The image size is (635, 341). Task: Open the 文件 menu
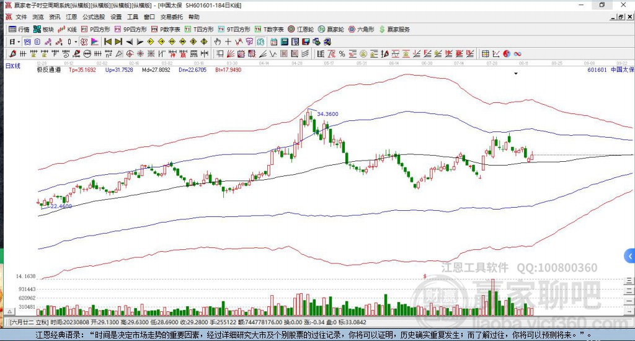coord(21,17)
